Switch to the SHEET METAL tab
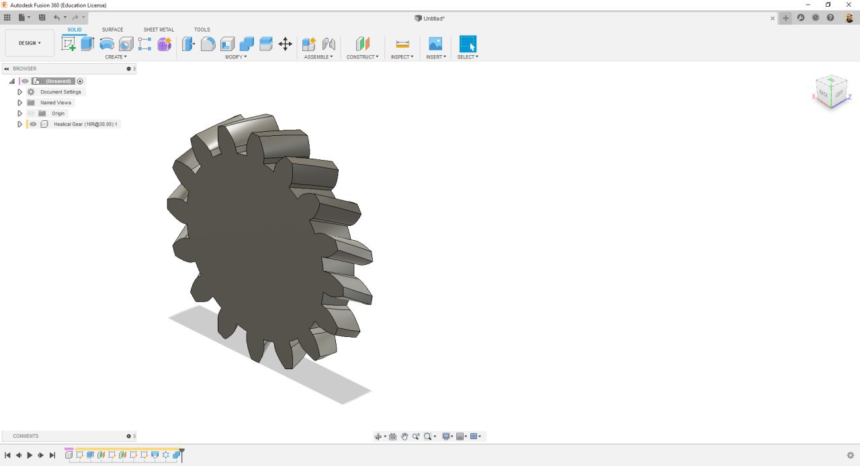The height and width of the screenshot is (466, 860). (159, 30)
